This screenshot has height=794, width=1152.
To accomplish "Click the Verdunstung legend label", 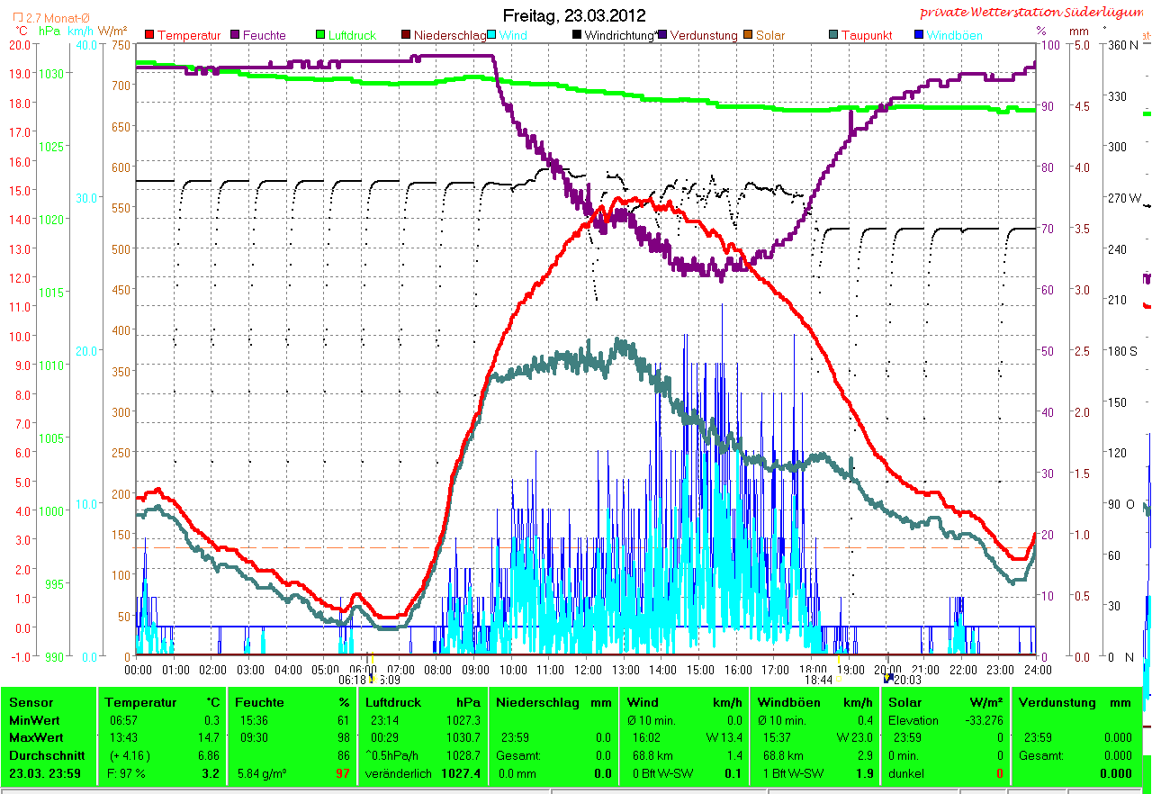I will (703, 36).
